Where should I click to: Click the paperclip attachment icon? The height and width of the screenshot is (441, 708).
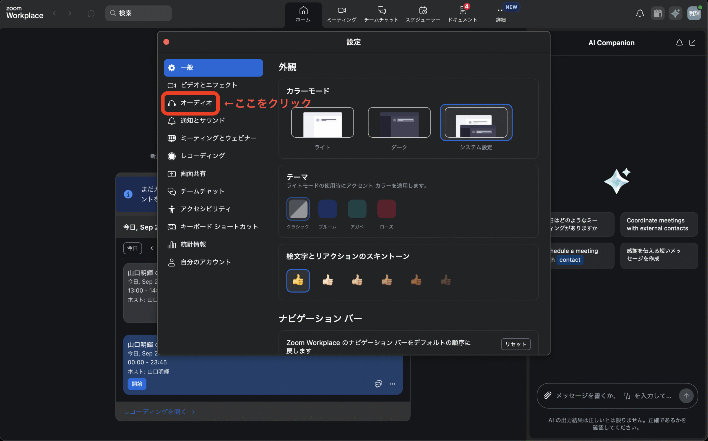547,395
